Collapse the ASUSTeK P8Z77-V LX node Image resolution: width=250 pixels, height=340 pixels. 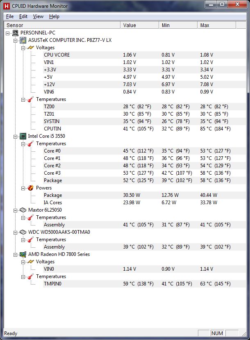pyautogui.click(x=16, y=40)
